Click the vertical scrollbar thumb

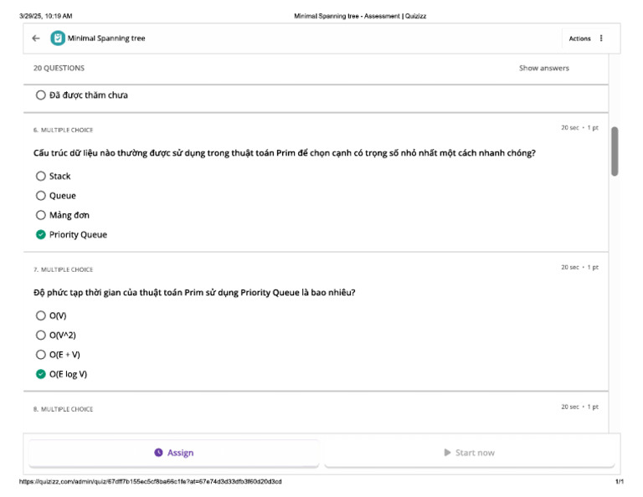pos(615,151)
